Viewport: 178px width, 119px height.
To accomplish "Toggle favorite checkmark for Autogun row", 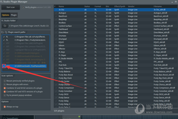I will [x=56, y=13].
